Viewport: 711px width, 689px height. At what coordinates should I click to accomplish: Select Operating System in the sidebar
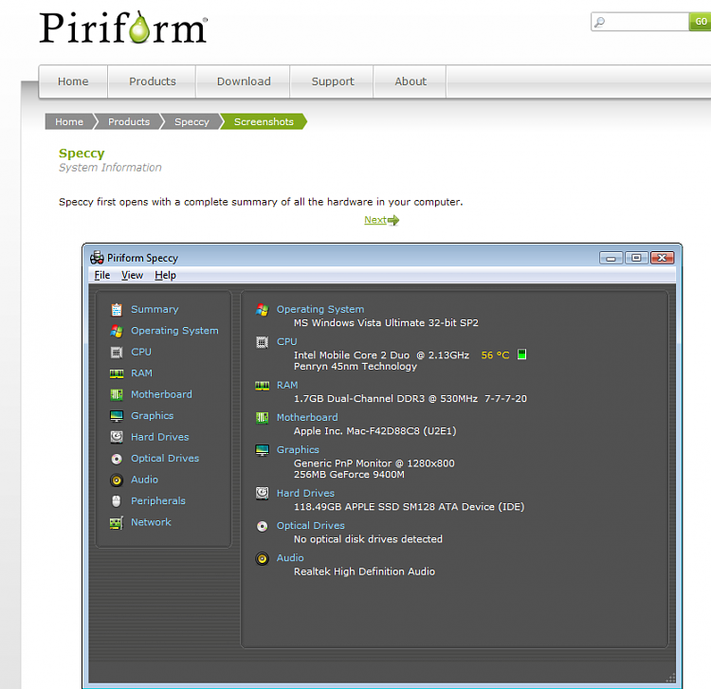174,331
